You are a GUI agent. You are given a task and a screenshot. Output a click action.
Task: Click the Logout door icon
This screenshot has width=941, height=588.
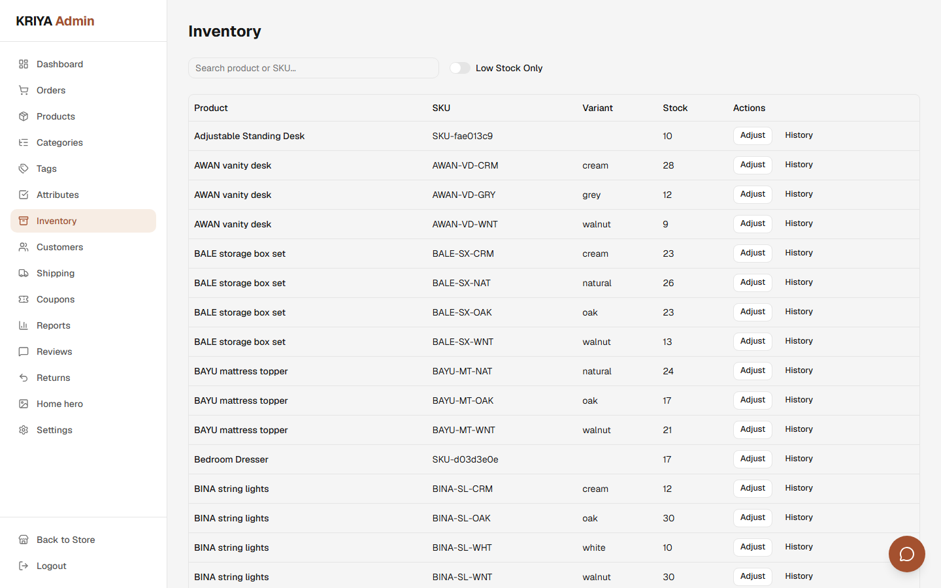[24, 566]
